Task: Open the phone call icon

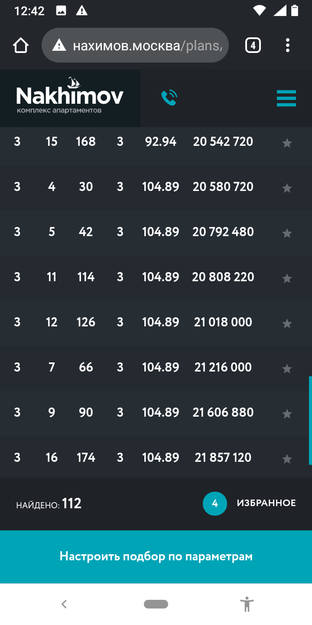Action: 169,98
